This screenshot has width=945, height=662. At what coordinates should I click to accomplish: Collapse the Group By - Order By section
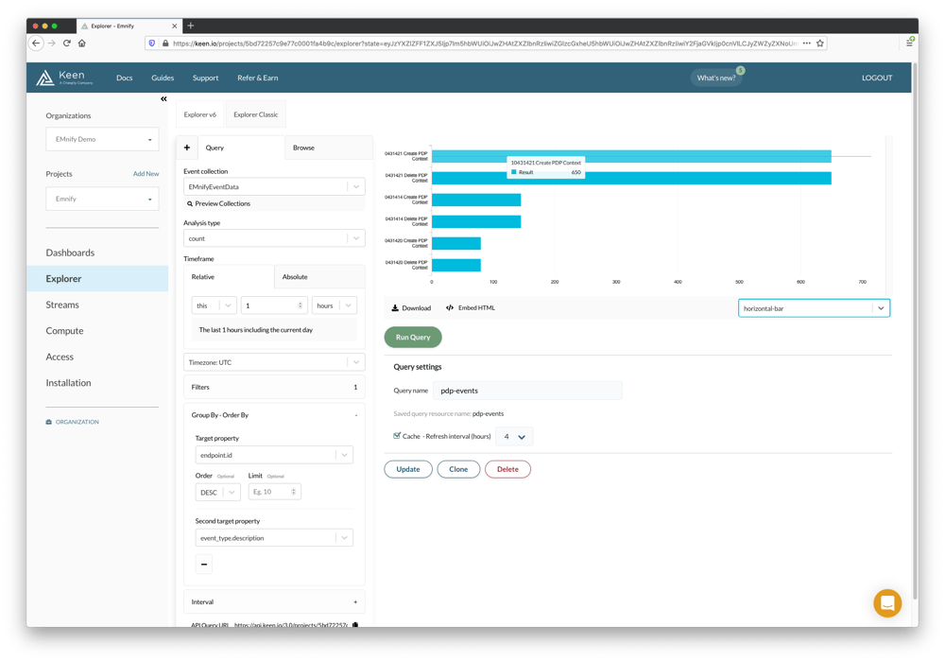coord(274,415)
